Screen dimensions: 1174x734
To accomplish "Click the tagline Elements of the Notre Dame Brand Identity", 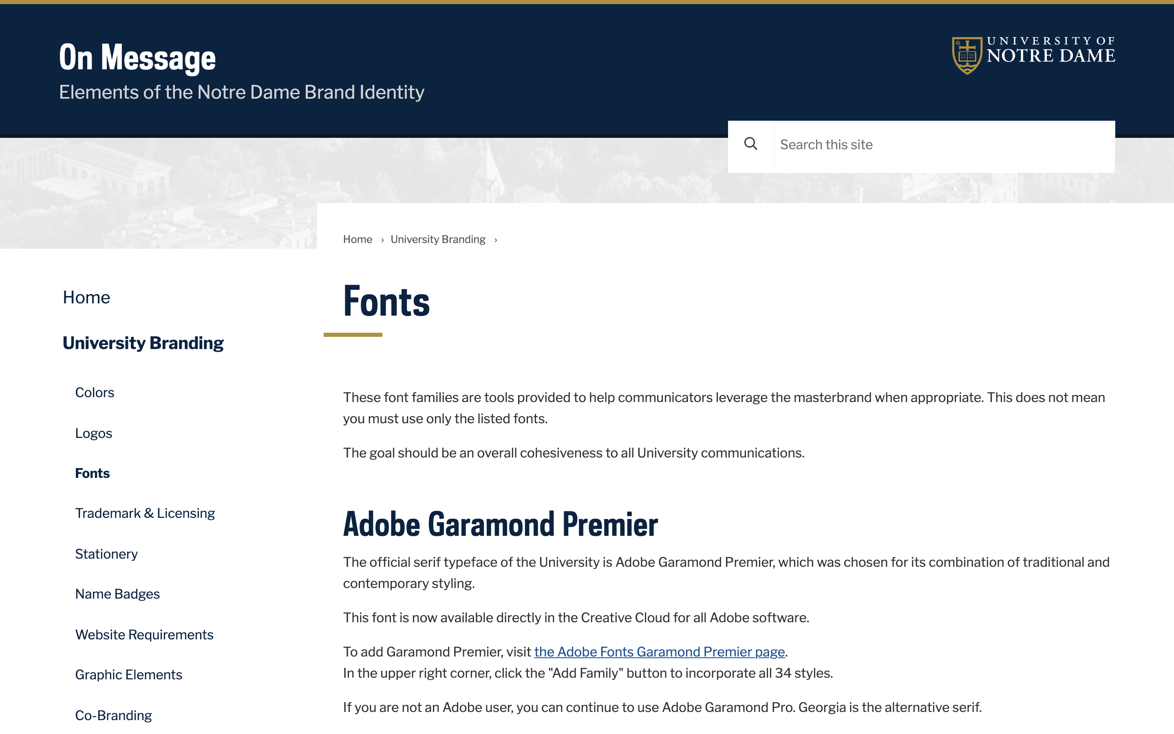I will 242,92.
